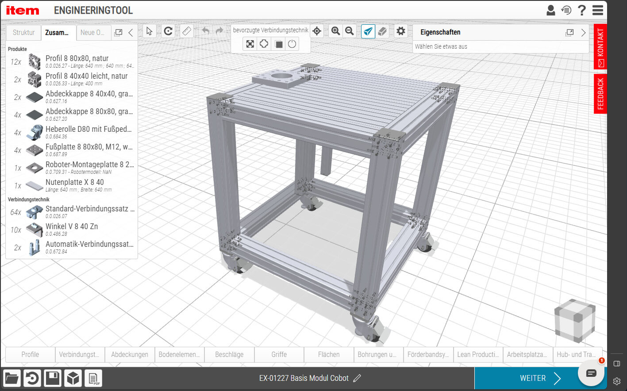The width and height of the screenshot is (627, 391).
Task: Select the pointer selection tool
Action: coord(149,31)
